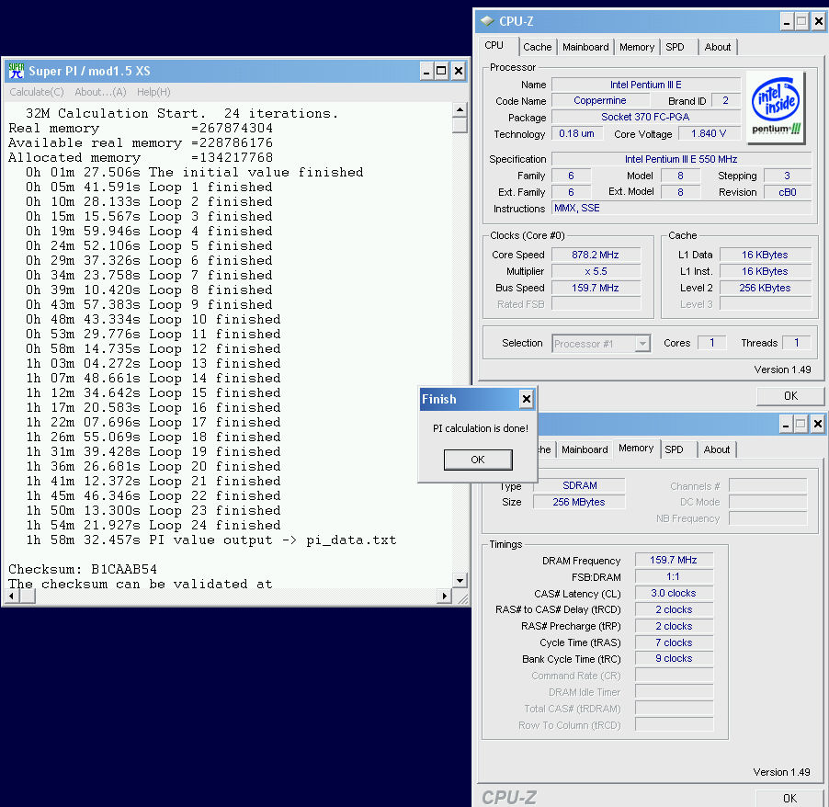Click the CPU-Z title bar icon
The image size is (829, 807).
(x=487, y=21)
